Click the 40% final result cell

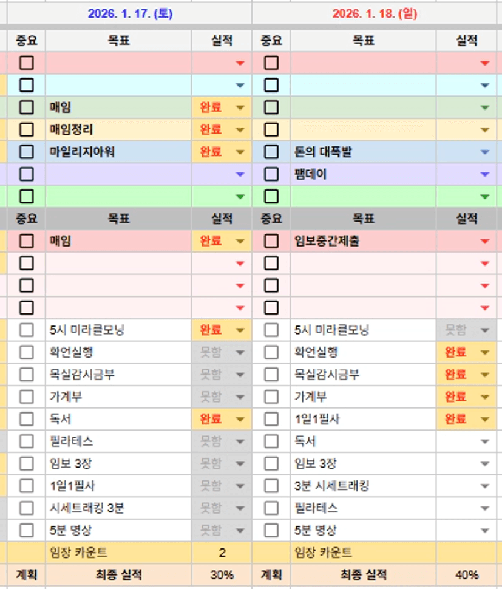466,575
